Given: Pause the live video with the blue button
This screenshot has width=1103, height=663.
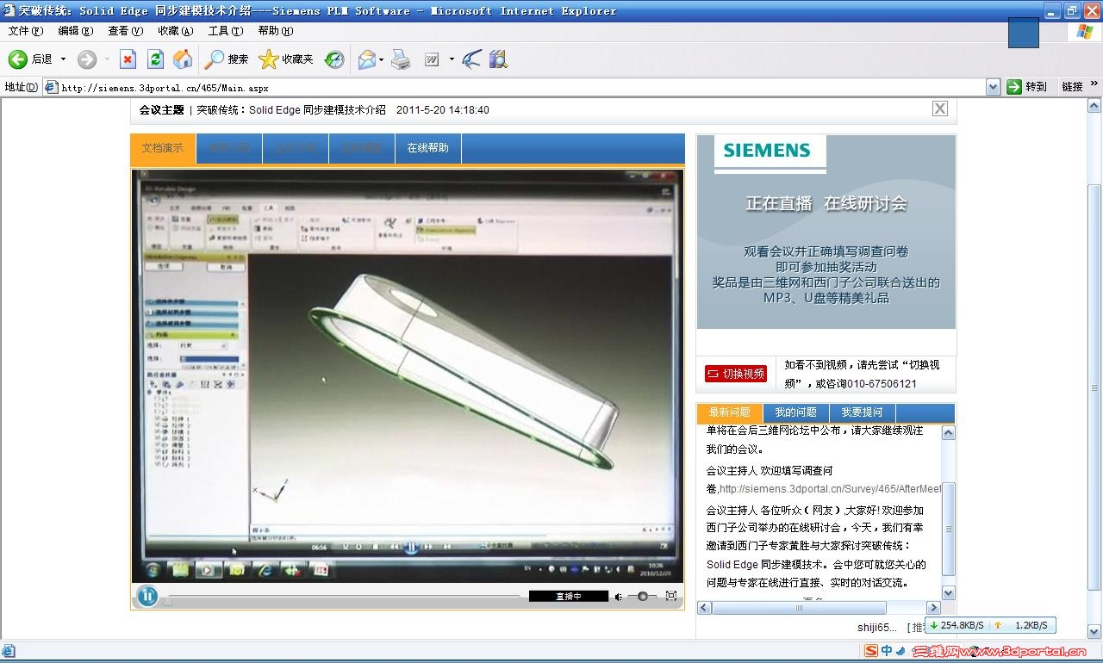Looking at the screenshot, I should (x=147, y=595).
